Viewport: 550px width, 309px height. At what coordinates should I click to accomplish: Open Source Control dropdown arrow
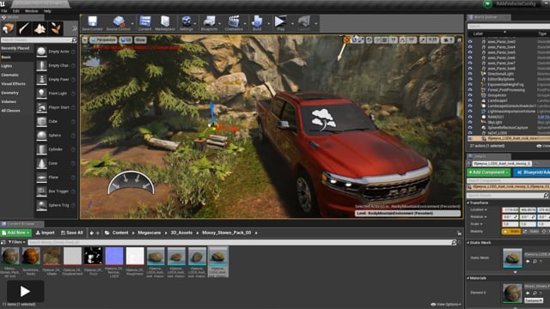pyautogui.click(x=132, y=24)
